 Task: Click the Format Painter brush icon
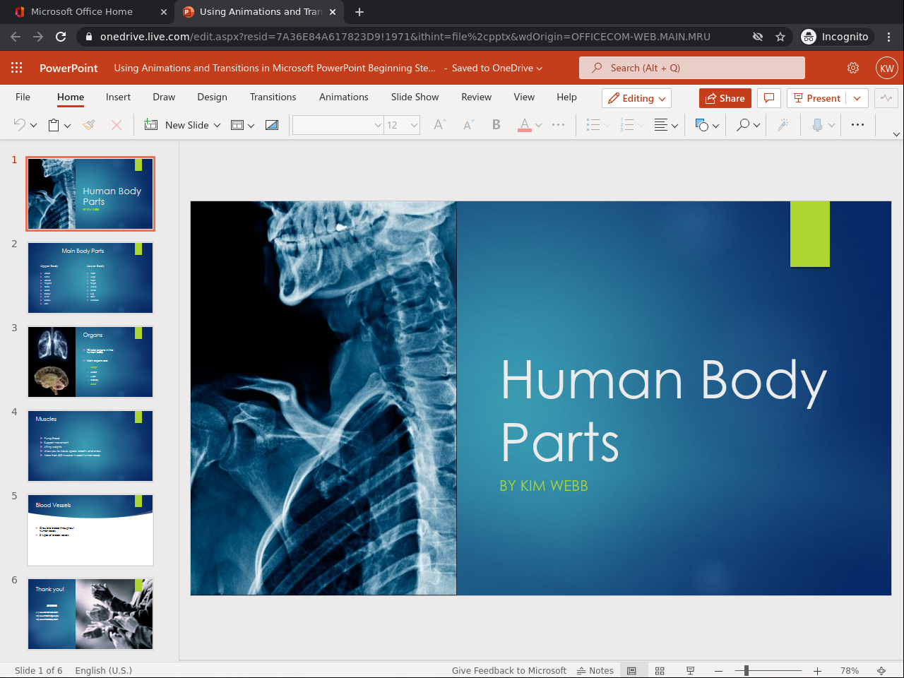(89, 125)
